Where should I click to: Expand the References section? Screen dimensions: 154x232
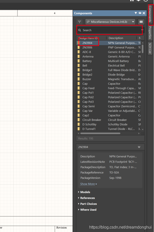coord(86,198)
